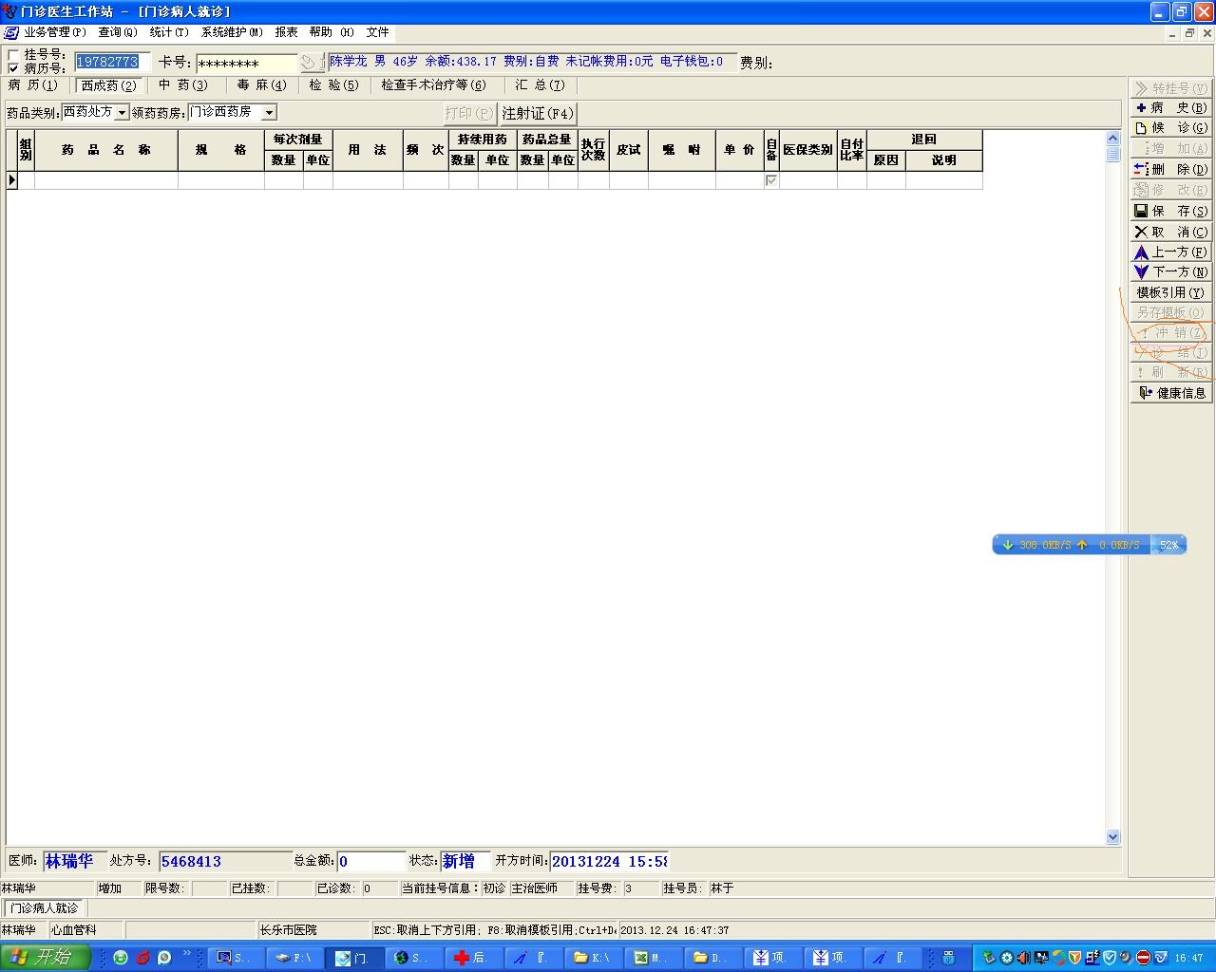Save the prescription with 保存(S)
The image size is (1216, 972).
point(1170,211)
